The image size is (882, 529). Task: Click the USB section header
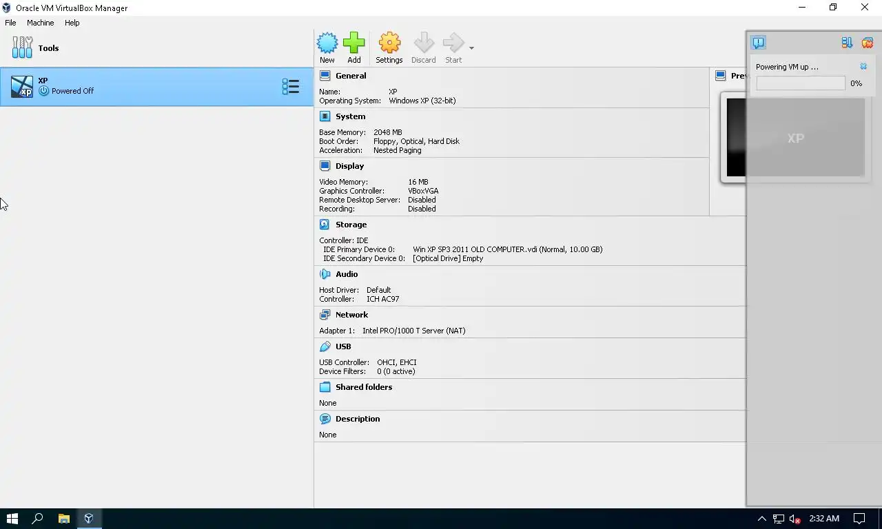[x=343, y=346]
